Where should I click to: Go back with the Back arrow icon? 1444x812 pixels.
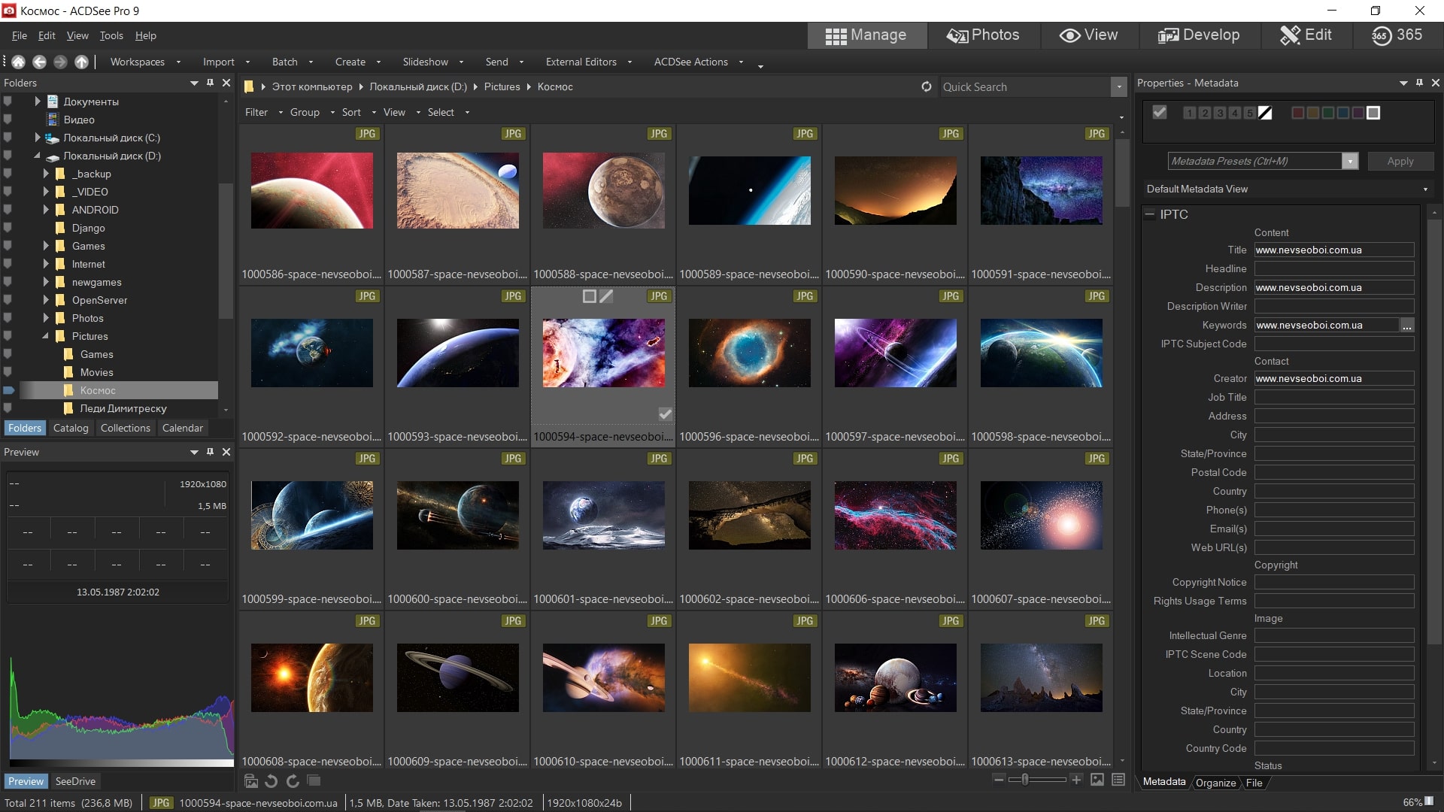pyautogui.click(x=39, y=62)
